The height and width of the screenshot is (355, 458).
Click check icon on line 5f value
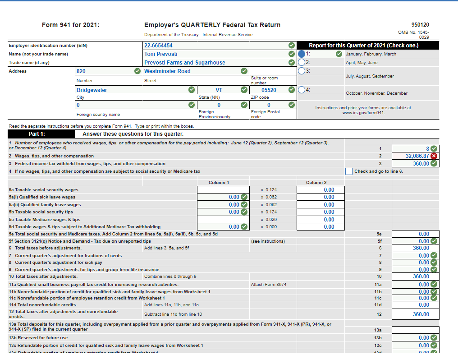click(x=434, y=241)
